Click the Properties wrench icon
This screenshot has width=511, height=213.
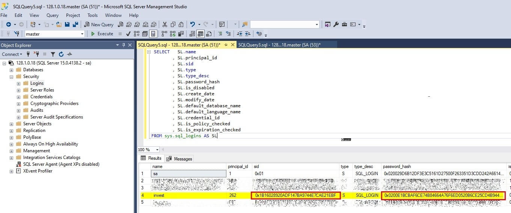[x=336, y=24]
